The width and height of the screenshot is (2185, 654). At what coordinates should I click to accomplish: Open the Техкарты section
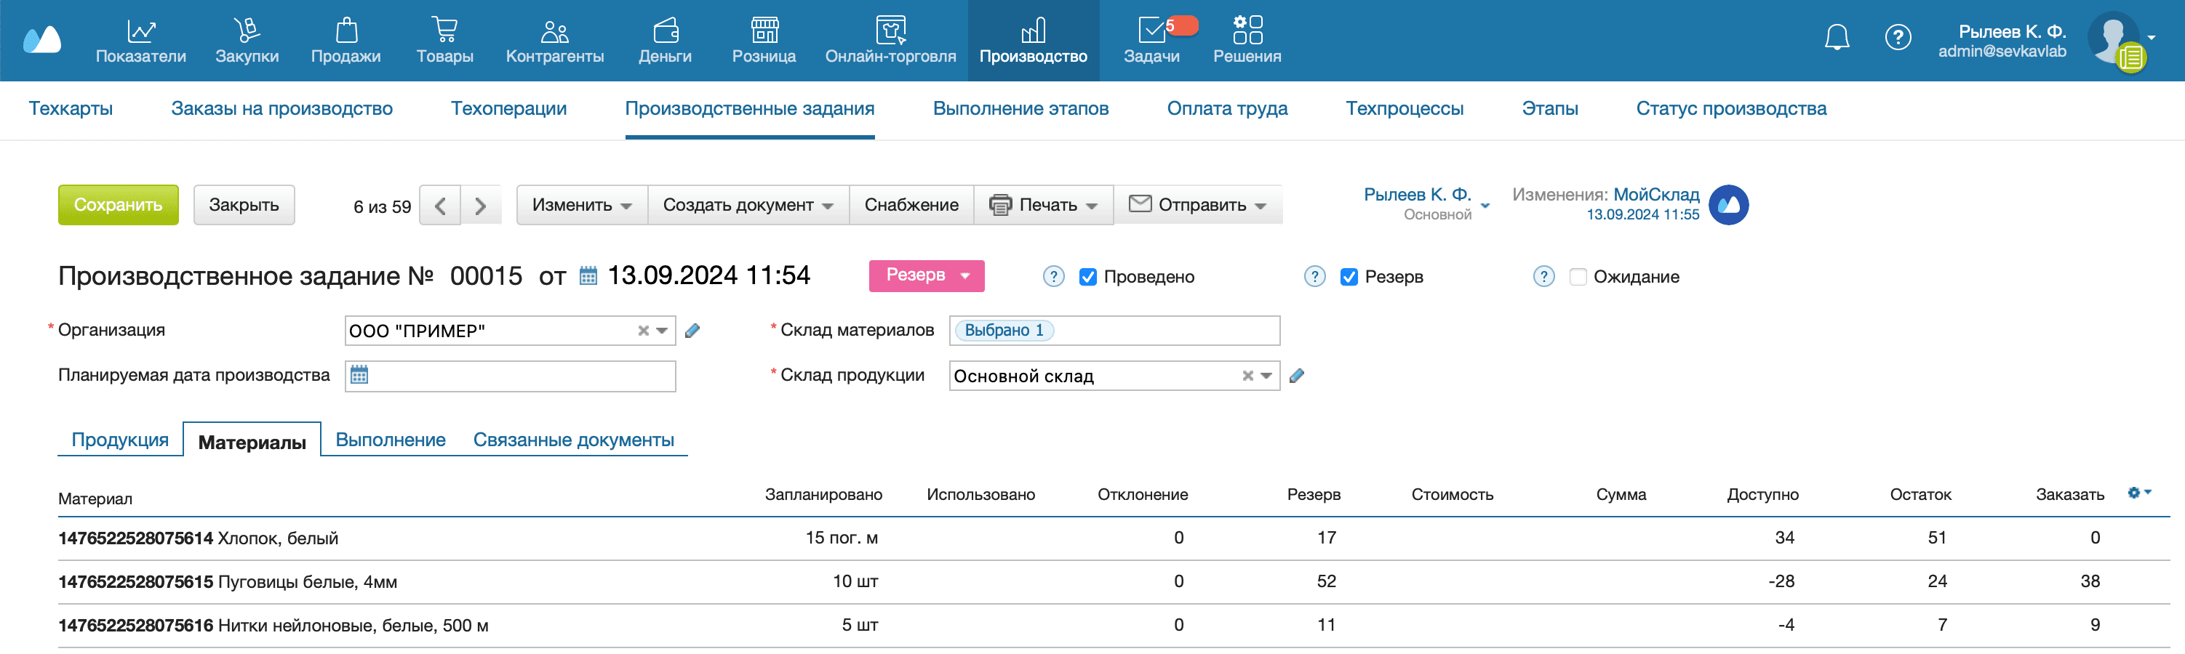pos(71,108)
